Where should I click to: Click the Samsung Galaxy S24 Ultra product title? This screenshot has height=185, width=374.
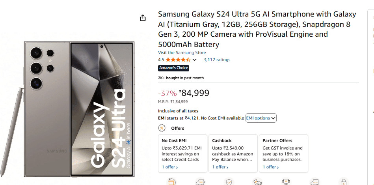[257, 29]
